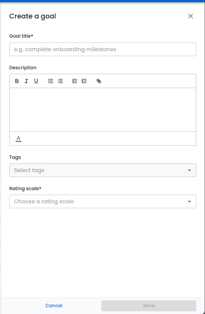Close the Create a goal dialog
Viewport: 205px width, 314px height.
[x=191, y=16]
